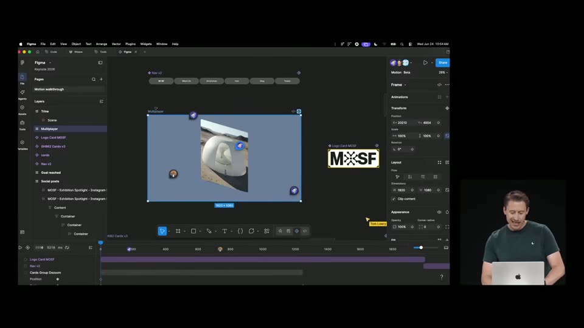Image resolution: width=584 pixels, height=328 pixels.
Task: Toggle the icon on the Logo Card MOSF track
Action: pos(26,259)
